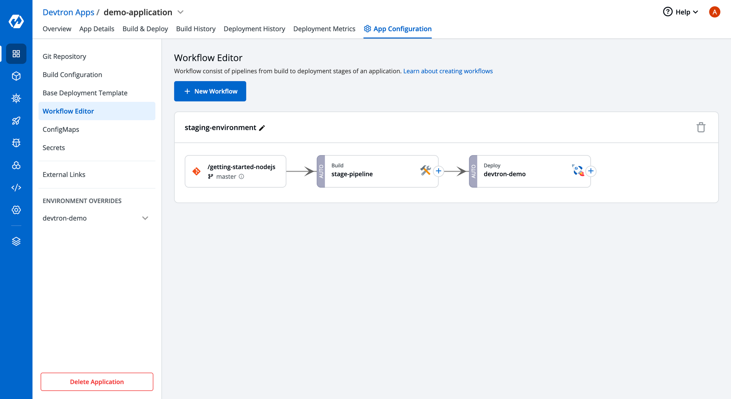Open the Deploy devtron-demo node
The height and width of the screenshot is (399, 731).
[530, 172]
